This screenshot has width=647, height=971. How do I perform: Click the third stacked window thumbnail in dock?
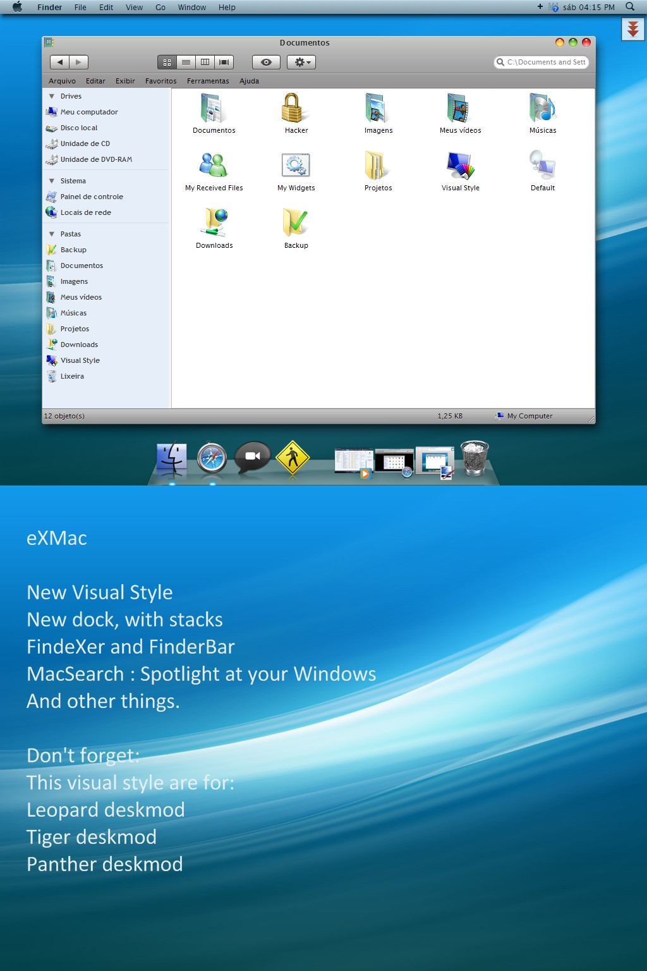point(435,462)
